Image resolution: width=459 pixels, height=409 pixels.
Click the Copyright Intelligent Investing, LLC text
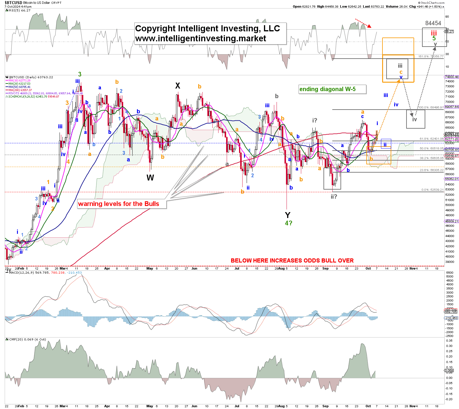[207, 28]
